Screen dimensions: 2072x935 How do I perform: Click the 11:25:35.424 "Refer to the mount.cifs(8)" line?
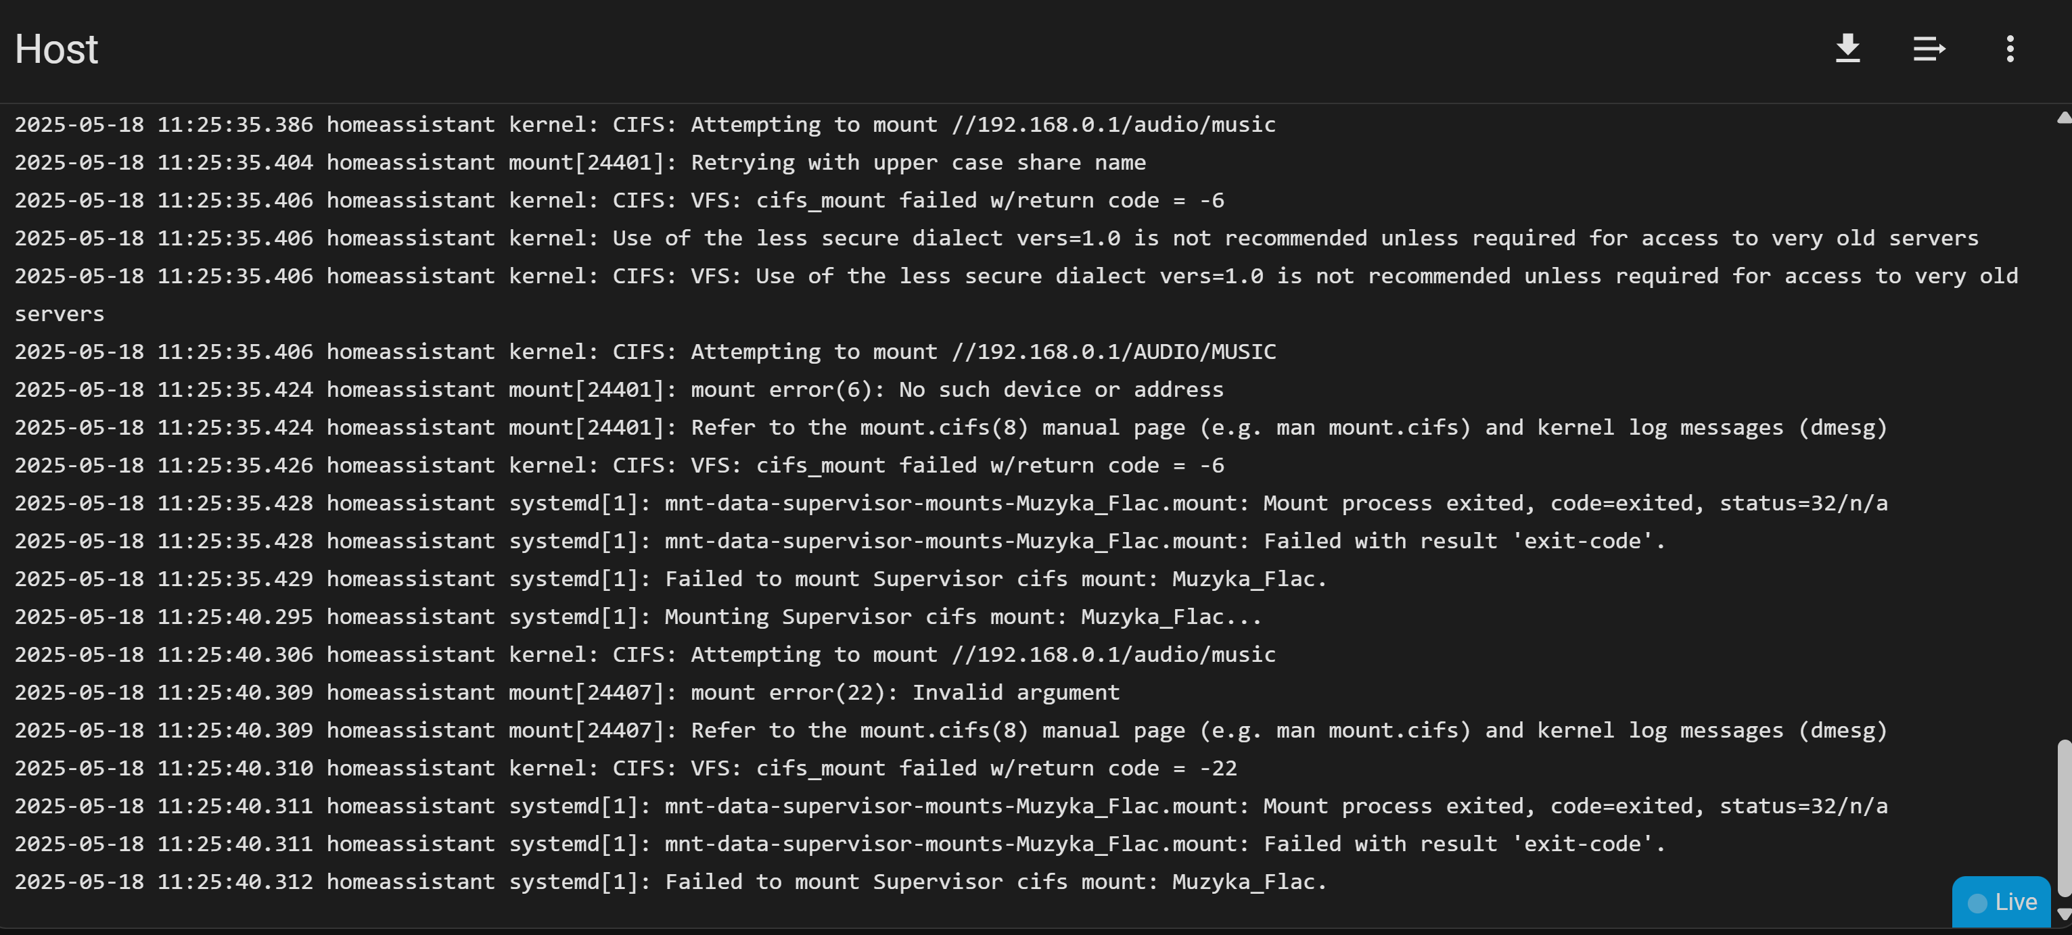pyautogui.click(x=950, y=428)
